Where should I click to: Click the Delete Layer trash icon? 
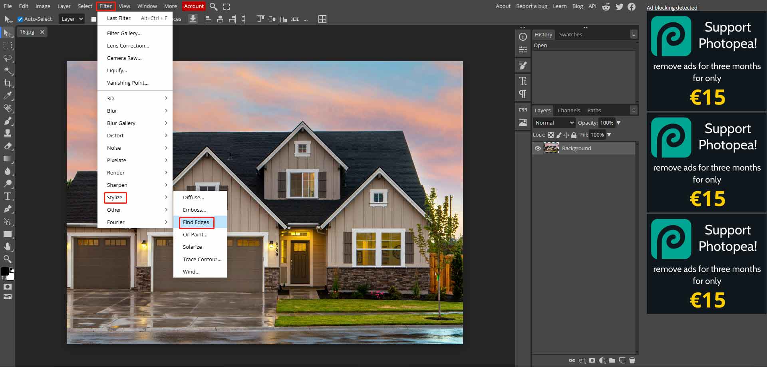pos(632,360)
